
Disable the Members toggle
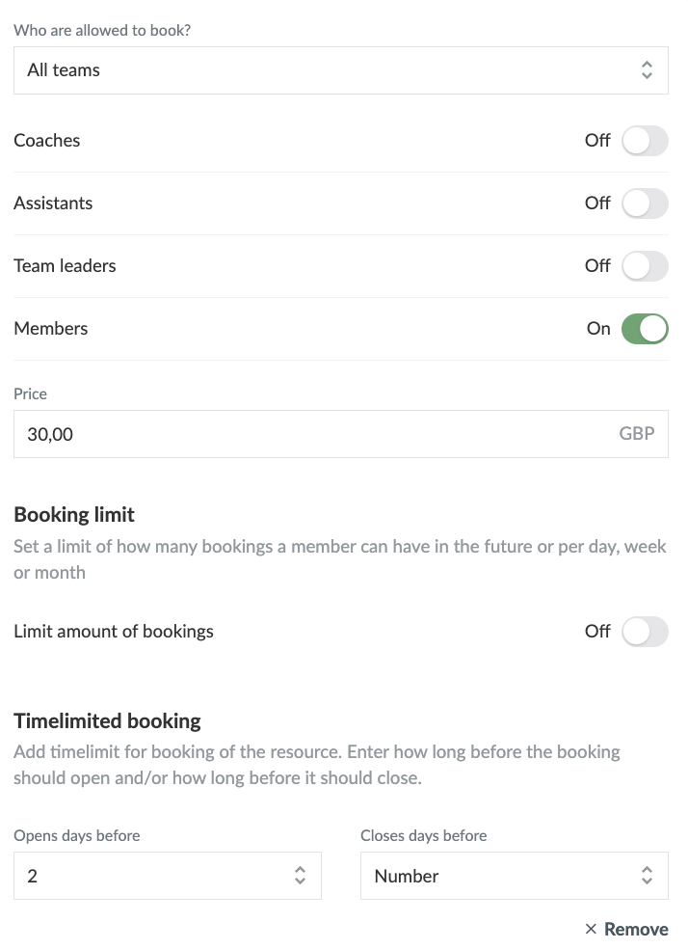tap(645, 329)
